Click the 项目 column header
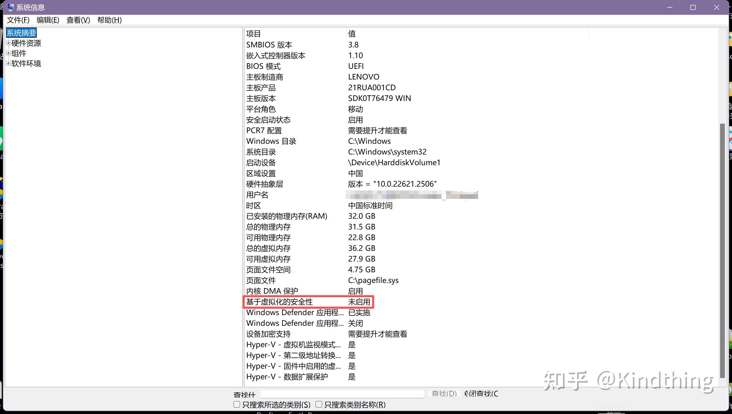Image resolution: width=732 pixels, height=414 pixels. tap(253, 33)
